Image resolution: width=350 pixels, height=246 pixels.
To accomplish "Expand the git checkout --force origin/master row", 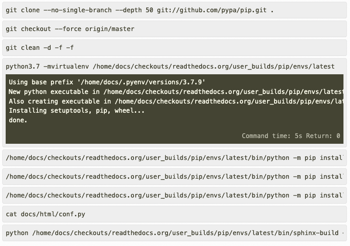I will (174, 29).
